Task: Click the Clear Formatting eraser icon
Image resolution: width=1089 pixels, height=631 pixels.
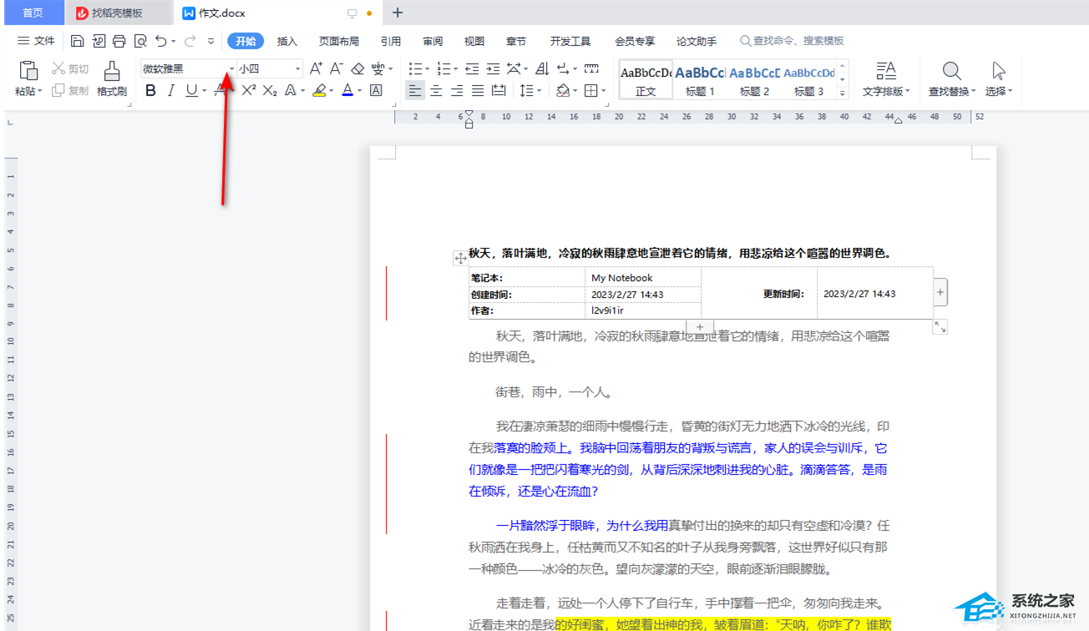Action: [357, 68]
